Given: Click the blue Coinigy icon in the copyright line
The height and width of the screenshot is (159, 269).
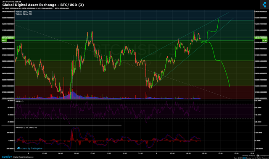Looking at the screenshot, I should click(245, 158).
